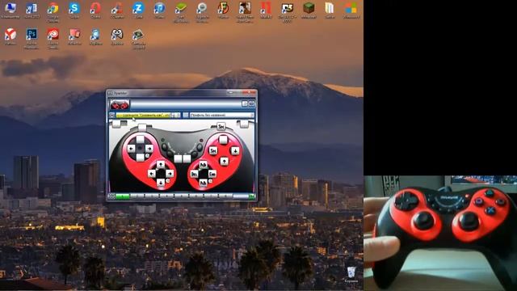Screen dimensions: 517x291
Task: Click the left face button labeled Sht
Action: coord(213,150)
